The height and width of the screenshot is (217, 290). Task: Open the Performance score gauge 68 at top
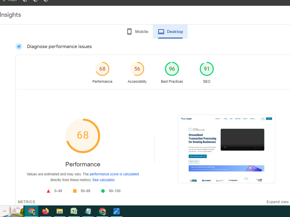102,69
